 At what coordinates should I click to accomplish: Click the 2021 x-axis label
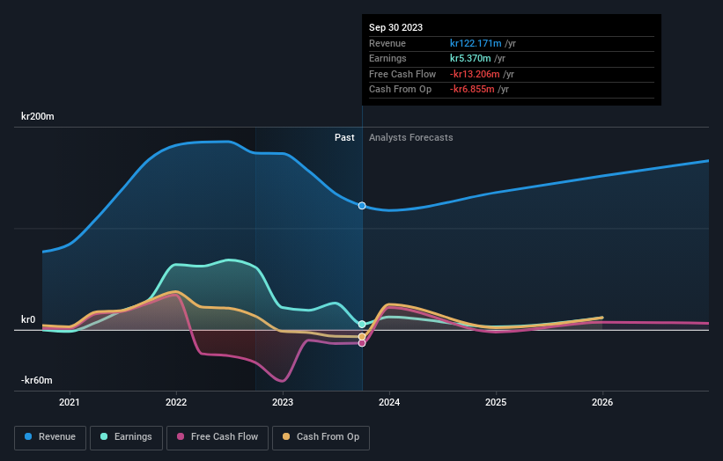coord(70,402)
